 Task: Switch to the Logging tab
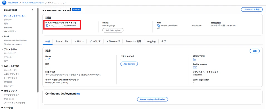(151, 41)
